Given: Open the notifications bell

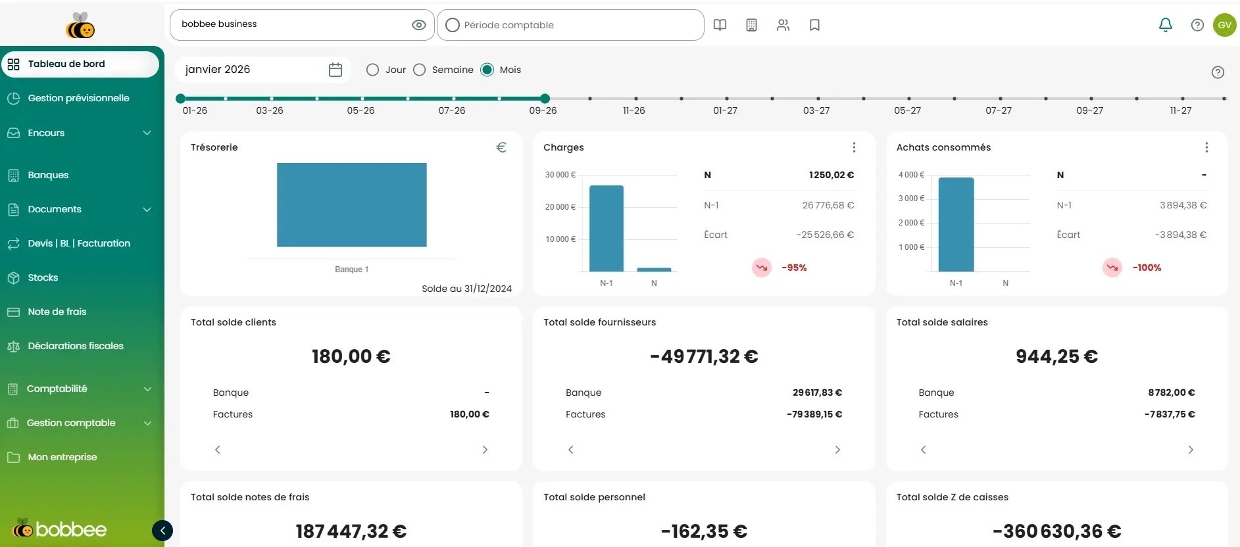Looking at the screenshot, I should [x=1165, y=25].
